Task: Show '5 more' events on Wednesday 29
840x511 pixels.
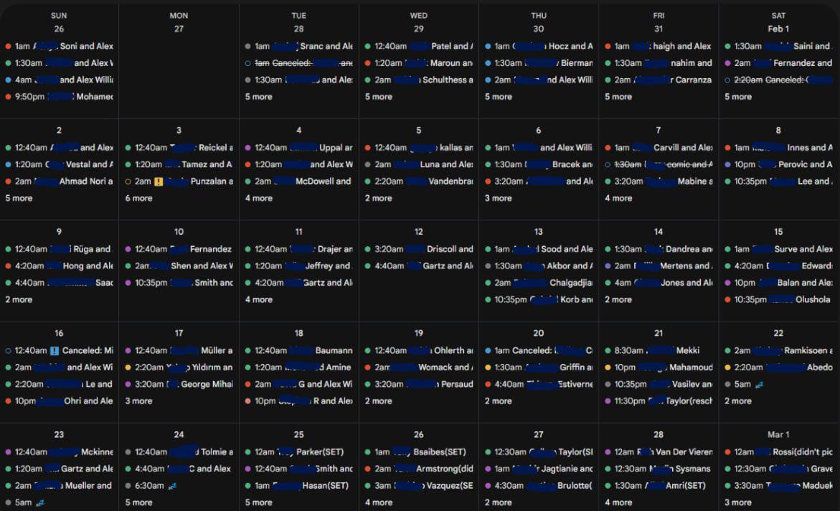Action: tap(379, 97)
